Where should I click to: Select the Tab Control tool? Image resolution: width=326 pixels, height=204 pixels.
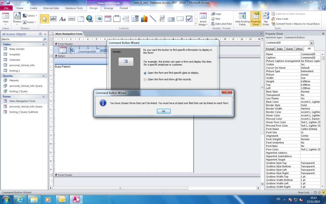coord(81,19)
